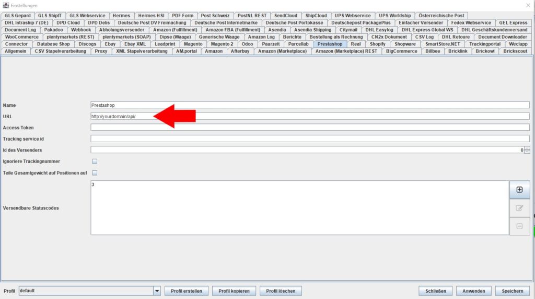Select the Weclapp tab
Image resolution: width=535 pixels, height=299 pixels.
pos(518,44)
